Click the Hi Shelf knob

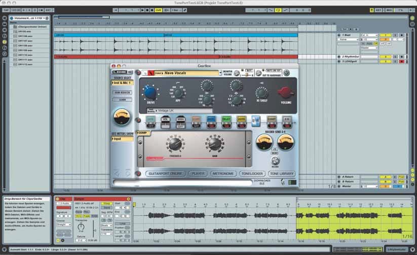point(261,93)
